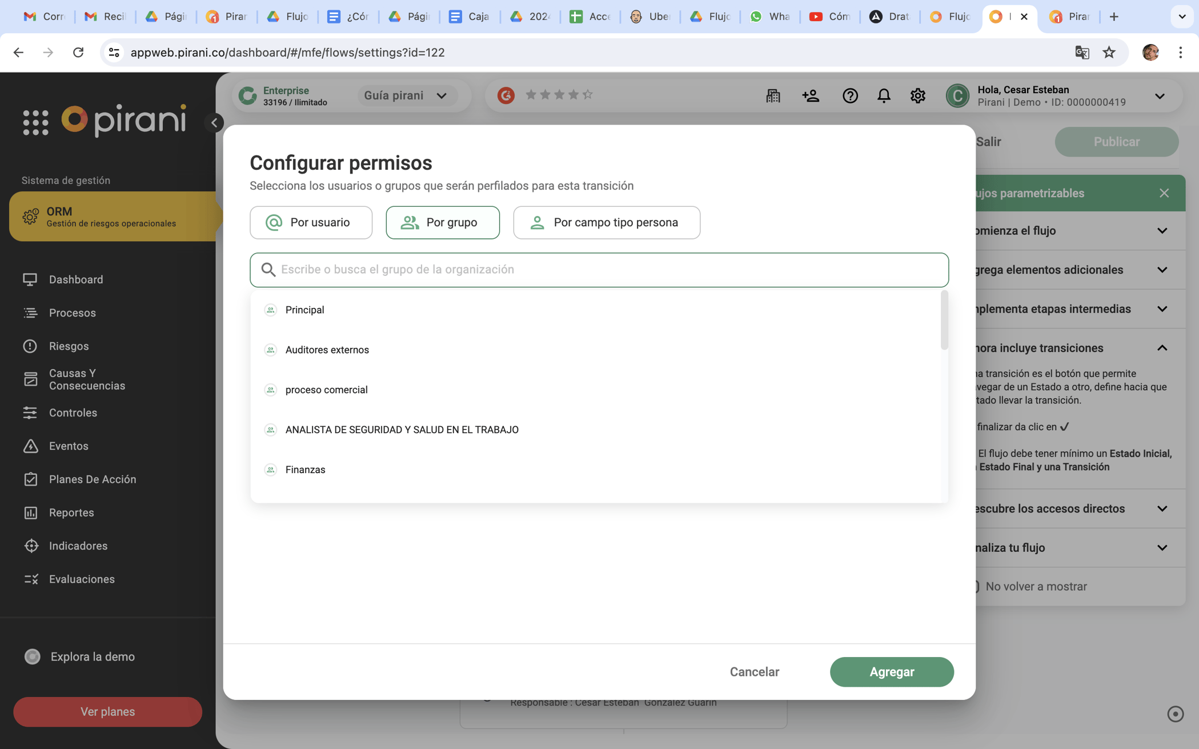
Task: Click the Eventos sidebar icon
Action: (x=30, y=446)
